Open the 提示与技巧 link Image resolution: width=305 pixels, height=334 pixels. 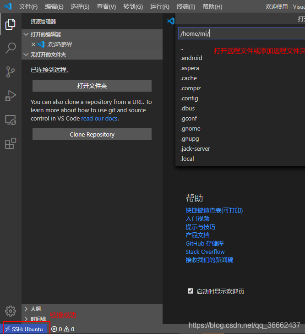coord(201,227)
